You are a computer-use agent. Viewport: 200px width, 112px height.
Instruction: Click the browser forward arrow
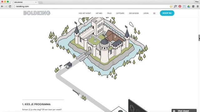6,6
